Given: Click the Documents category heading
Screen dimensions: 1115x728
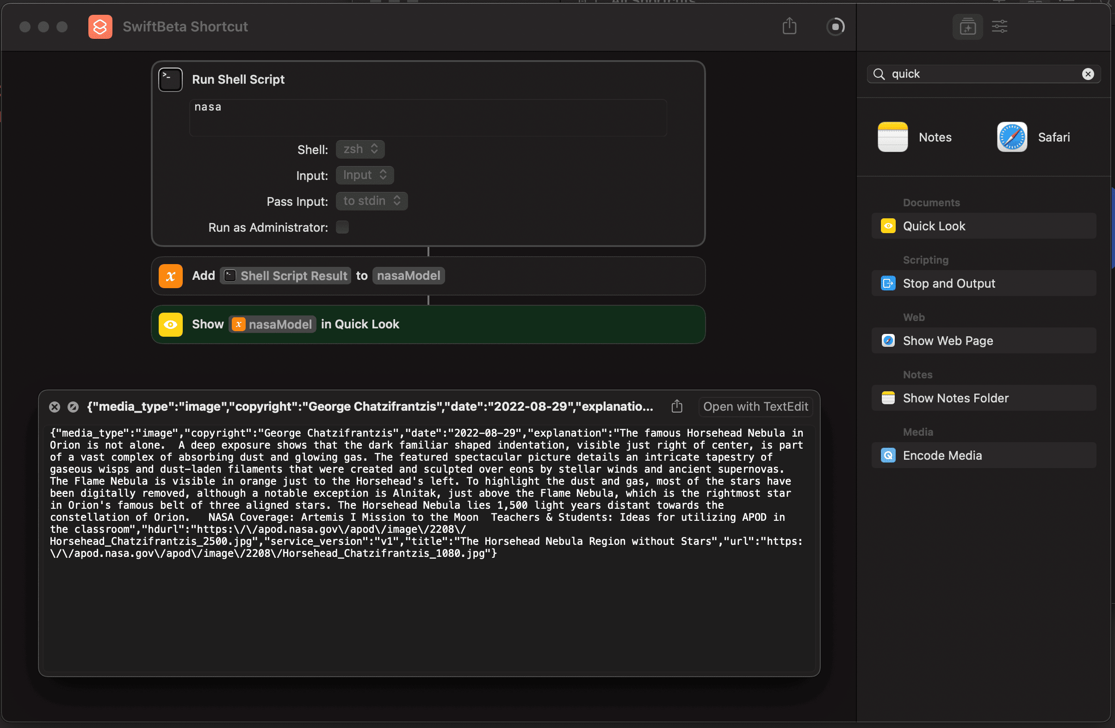Looking at the screenshot, I should tap(931, 203).
